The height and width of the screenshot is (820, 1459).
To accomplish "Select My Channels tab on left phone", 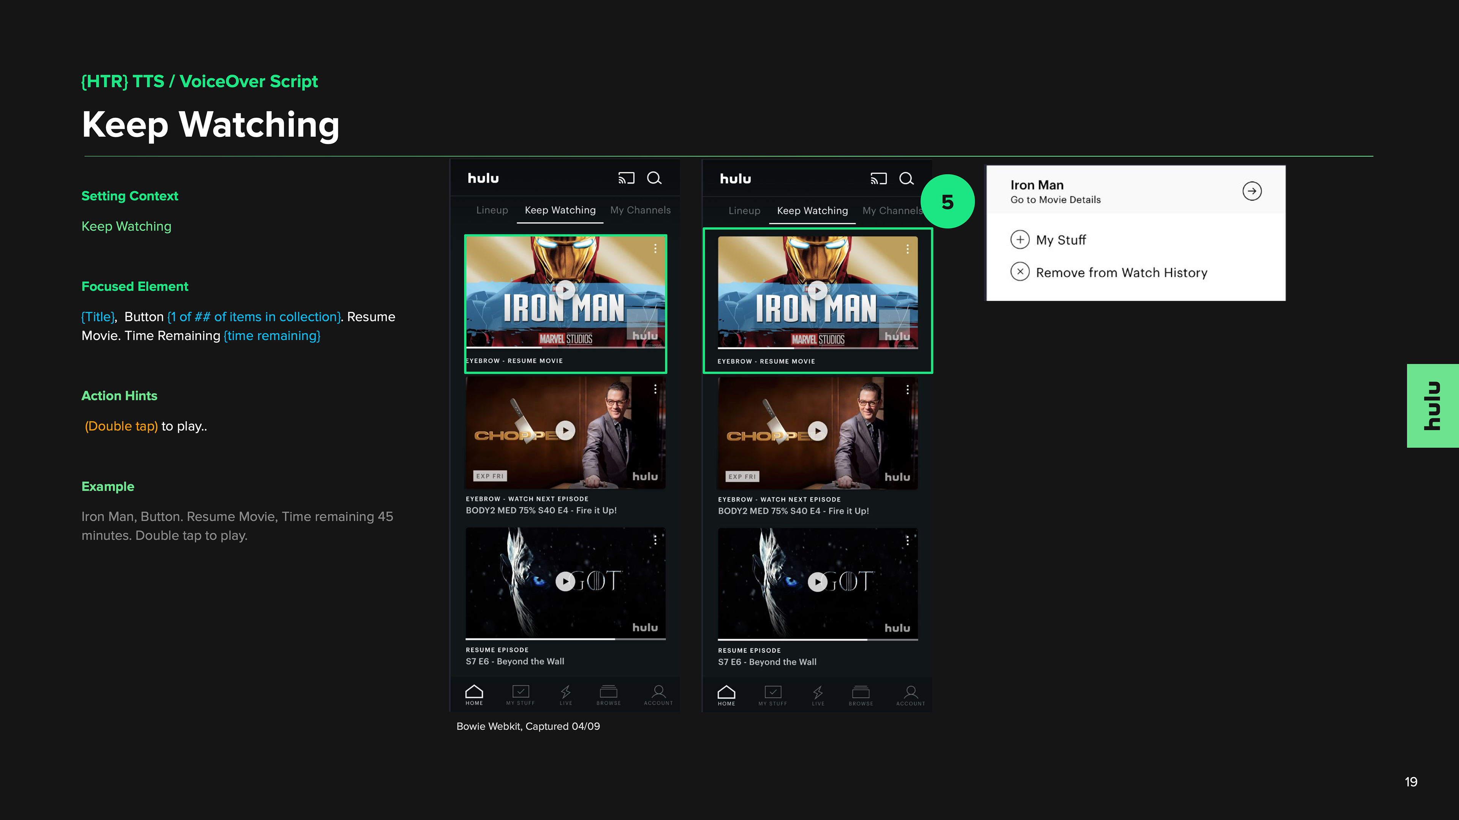I will [640, 210].
